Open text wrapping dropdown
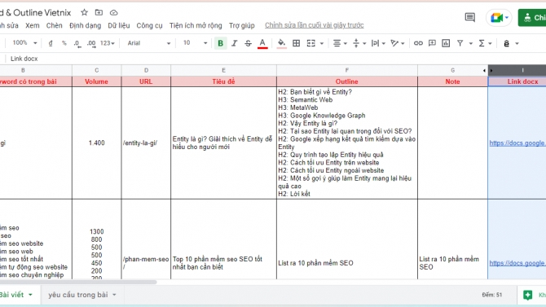546x307 pixels. pos(378,43)
